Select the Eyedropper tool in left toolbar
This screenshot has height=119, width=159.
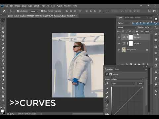(3, 44)
